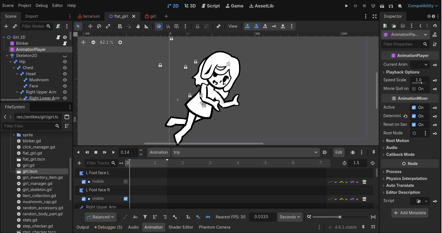This screenshot has width=442, height=233.
Task: Select the Rotate Mode tool
Action: pos(99,26)
